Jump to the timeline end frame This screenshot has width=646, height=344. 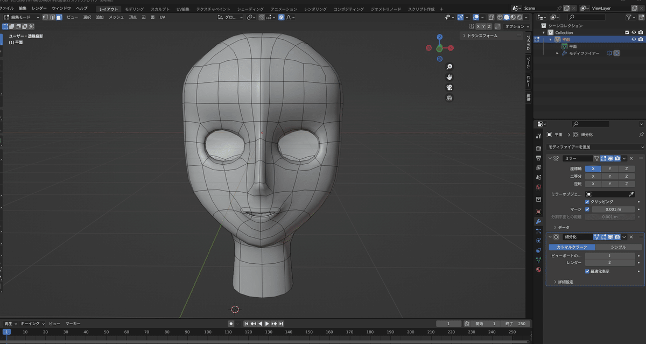click(x=281, y=324)
